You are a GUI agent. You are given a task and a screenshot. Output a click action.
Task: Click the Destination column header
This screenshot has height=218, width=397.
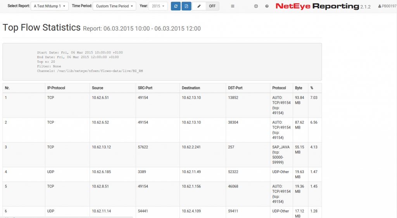tap(191, 88)
